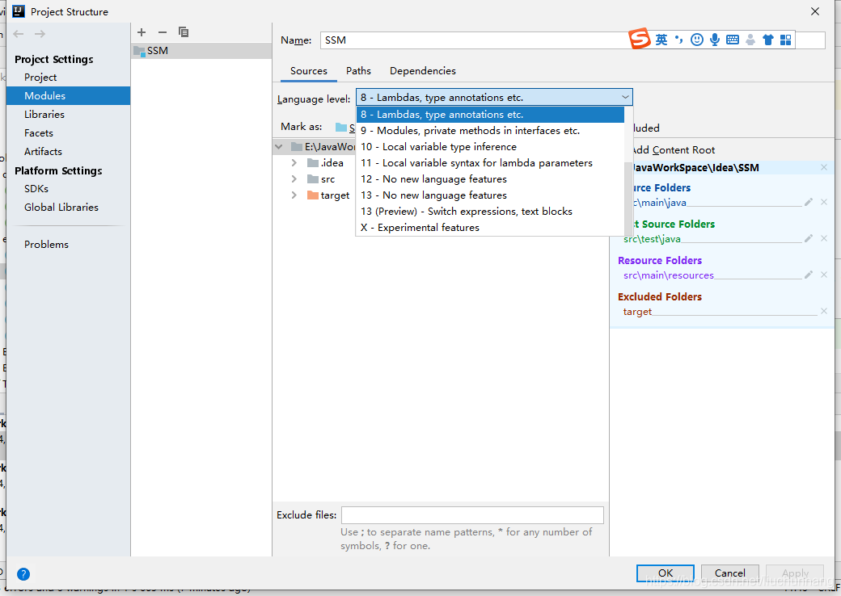Screen dimensions: 841x596
Task: Expand the .idea folder node
Action: pos(294,162)
